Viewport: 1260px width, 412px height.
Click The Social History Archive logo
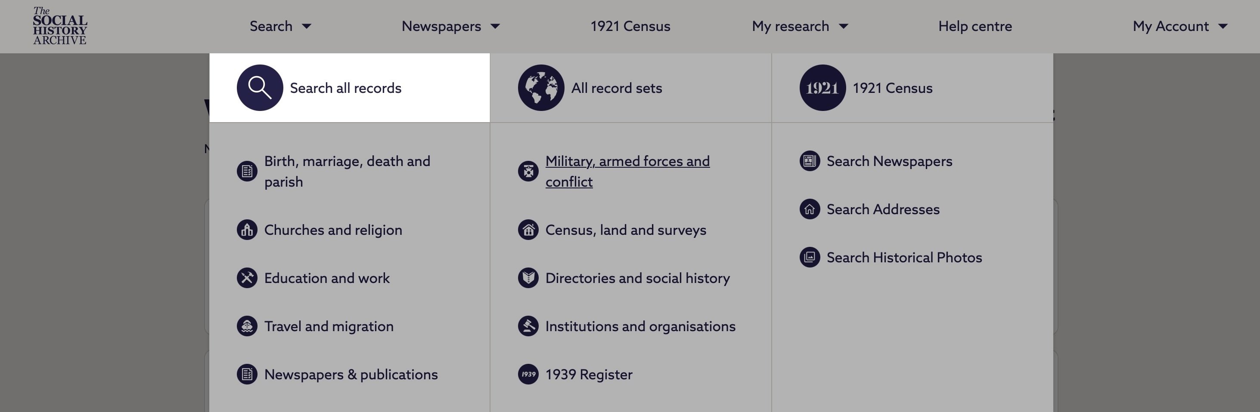60,26
